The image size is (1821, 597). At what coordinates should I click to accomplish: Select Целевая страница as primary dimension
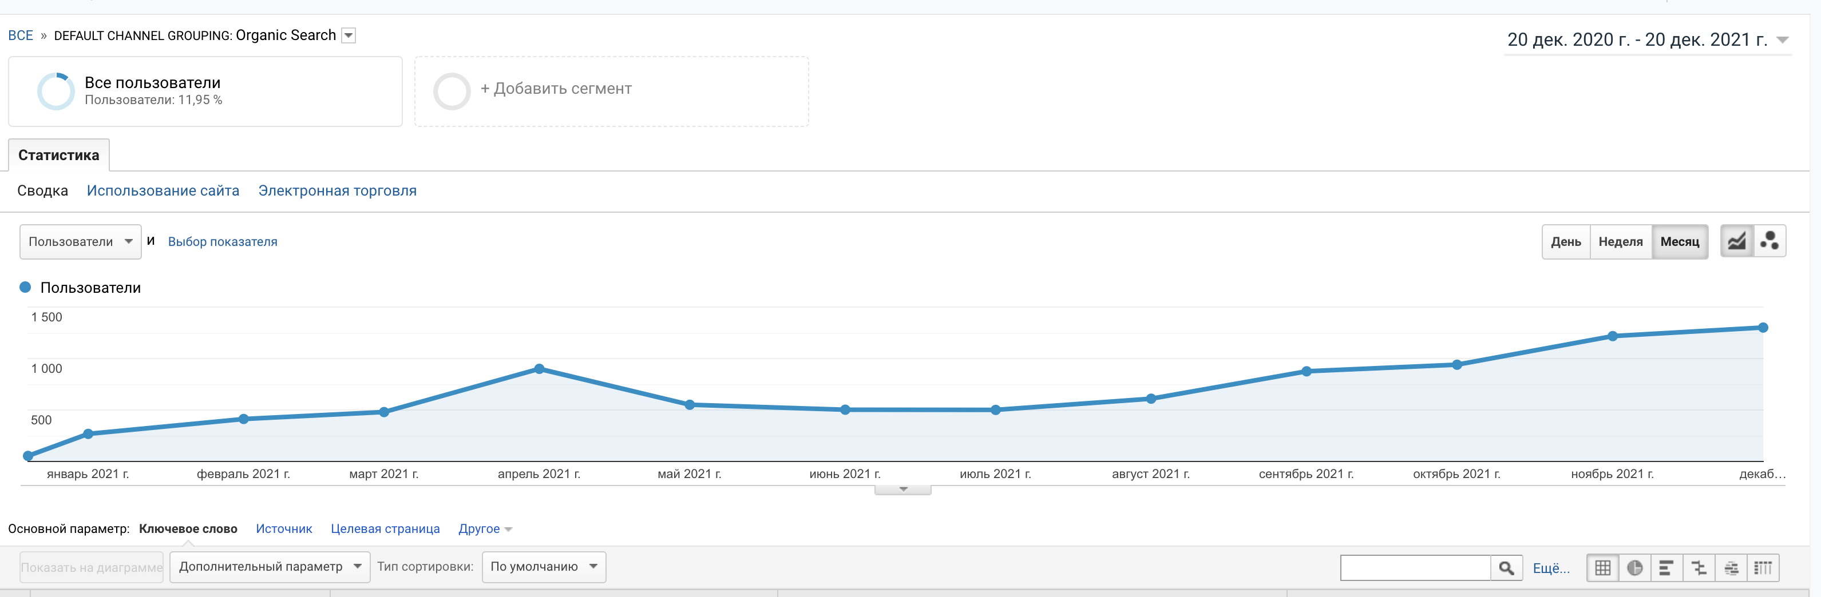[x=385, y=528]
